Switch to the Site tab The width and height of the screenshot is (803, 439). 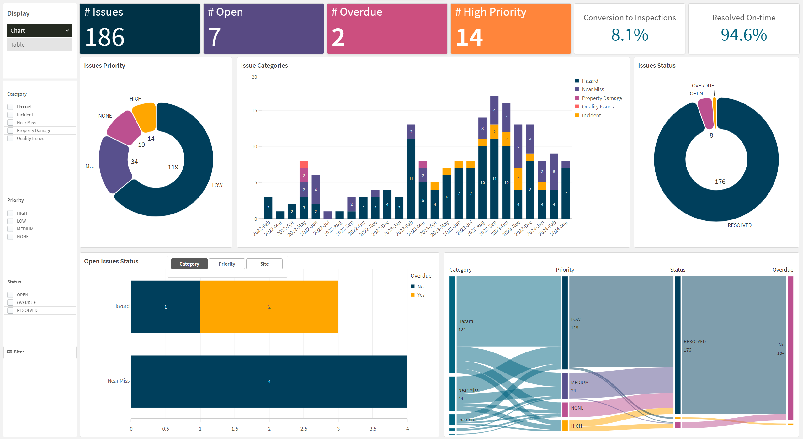[264, 264]
